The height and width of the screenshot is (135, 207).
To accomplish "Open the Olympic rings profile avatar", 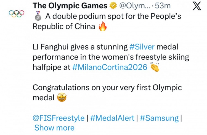I will (x=17, y=13).
